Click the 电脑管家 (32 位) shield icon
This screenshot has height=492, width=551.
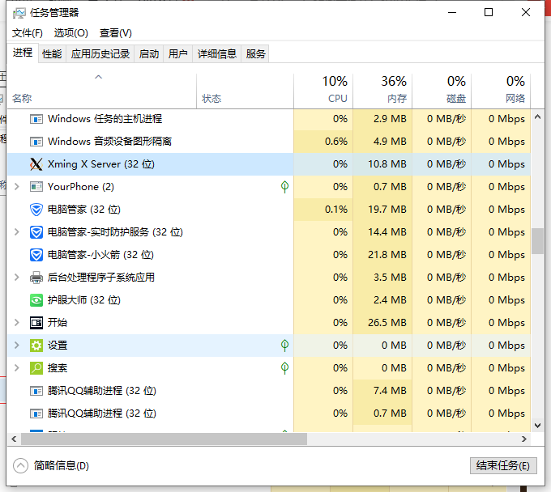[x=36, y=210]
